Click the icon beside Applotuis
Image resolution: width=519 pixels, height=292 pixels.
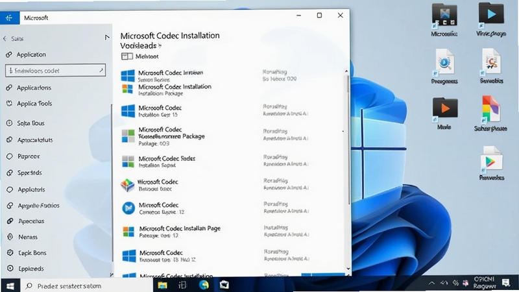click(10, 189)
